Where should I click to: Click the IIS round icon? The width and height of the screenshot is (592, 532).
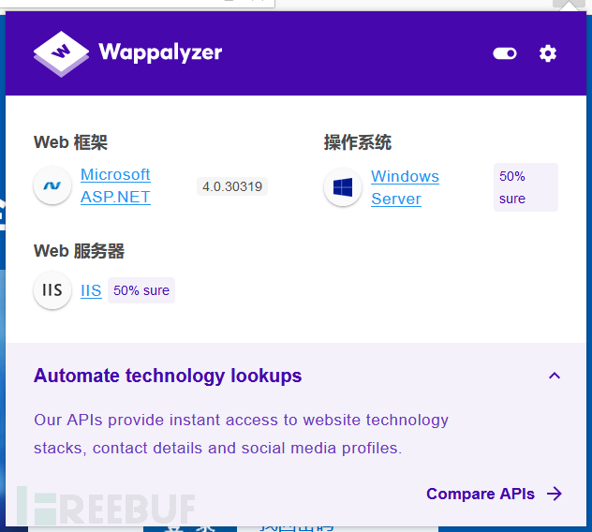(x=52, y=290)
